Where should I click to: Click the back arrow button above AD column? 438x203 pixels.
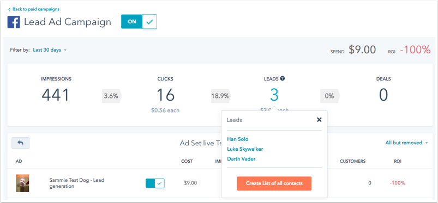pyautogui.click(x=20, y=143)
